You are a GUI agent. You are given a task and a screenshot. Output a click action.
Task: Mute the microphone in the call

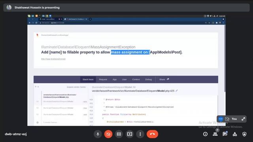[98, 134]
